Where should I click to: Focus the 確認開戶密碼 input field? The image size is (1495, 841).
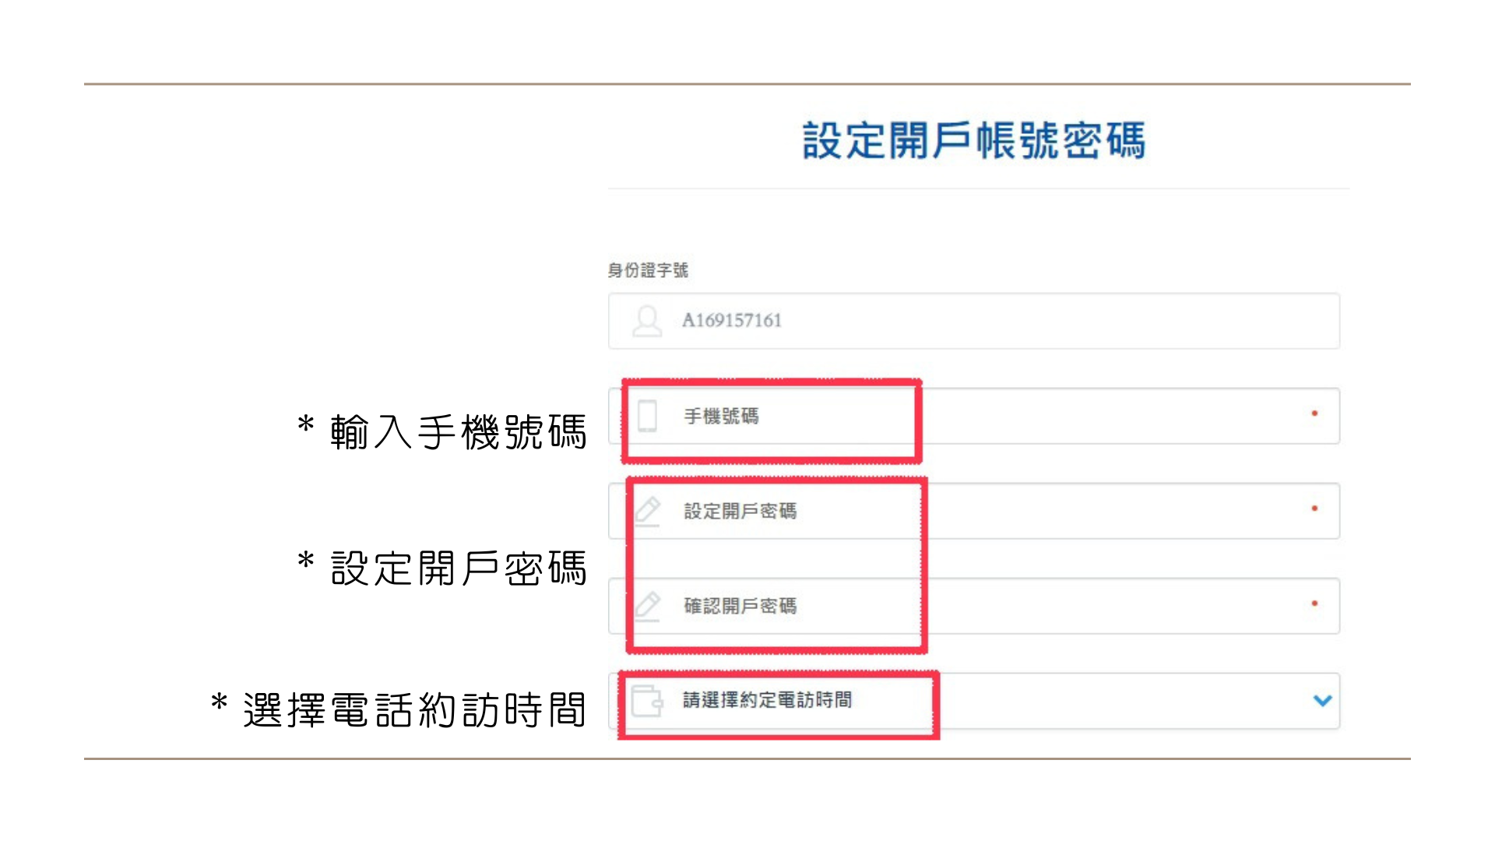[974, 606]
